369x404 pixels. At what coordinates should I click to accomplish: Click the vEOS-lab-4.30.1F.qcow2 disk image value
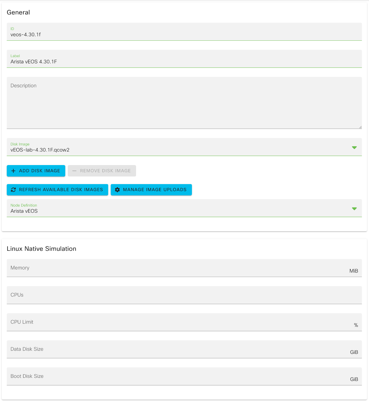coord(40,150)
